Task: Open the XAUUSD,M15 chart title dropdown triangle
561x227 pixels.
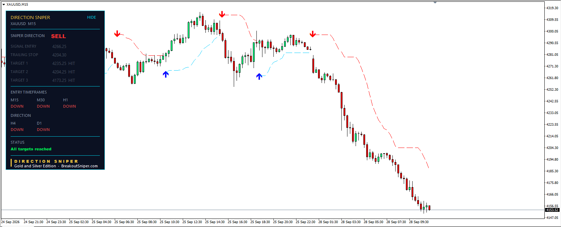Action: (4, 5)
